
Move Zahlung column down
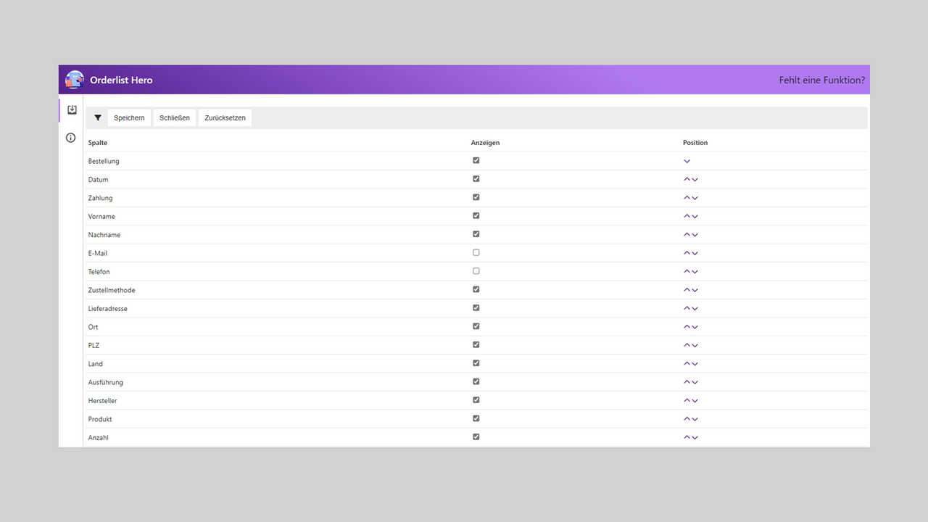point(695,198)
